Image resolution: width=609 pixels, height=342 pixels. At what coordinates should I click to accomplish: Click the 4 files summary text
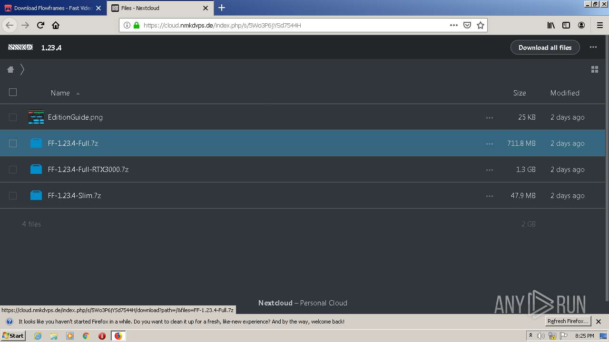(31, 224)
